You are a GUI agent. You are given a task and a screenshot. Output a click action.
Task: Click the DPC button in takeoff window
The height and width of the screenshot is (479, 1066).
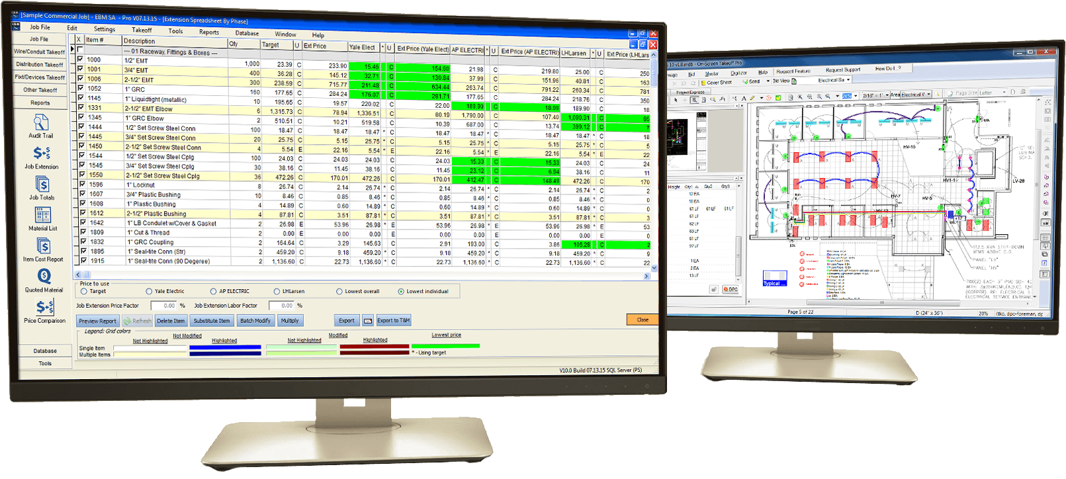(x=730, y=289)
